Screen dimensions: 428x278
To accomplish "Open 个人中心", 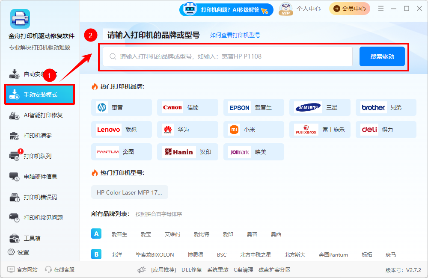I will 309,9.
